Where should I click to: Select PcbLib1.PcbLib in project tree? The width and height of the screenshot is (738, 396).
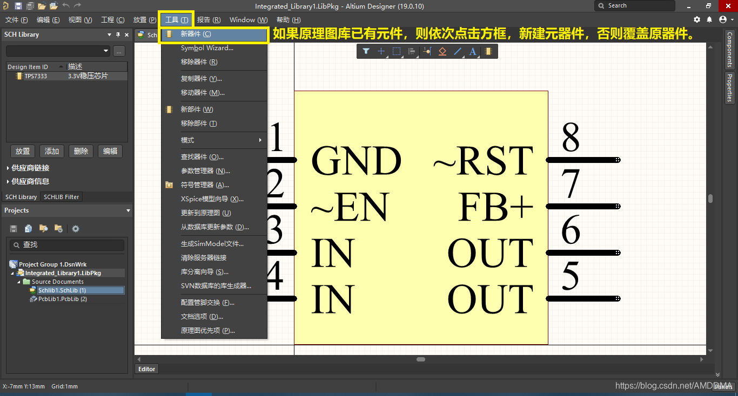pos(62,299)
